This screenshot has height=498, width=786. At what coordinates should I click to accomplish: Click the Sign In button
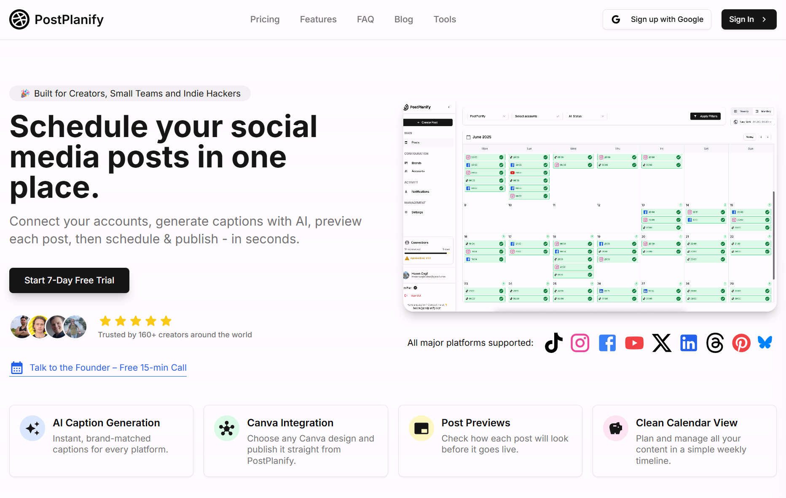point(749,19)
